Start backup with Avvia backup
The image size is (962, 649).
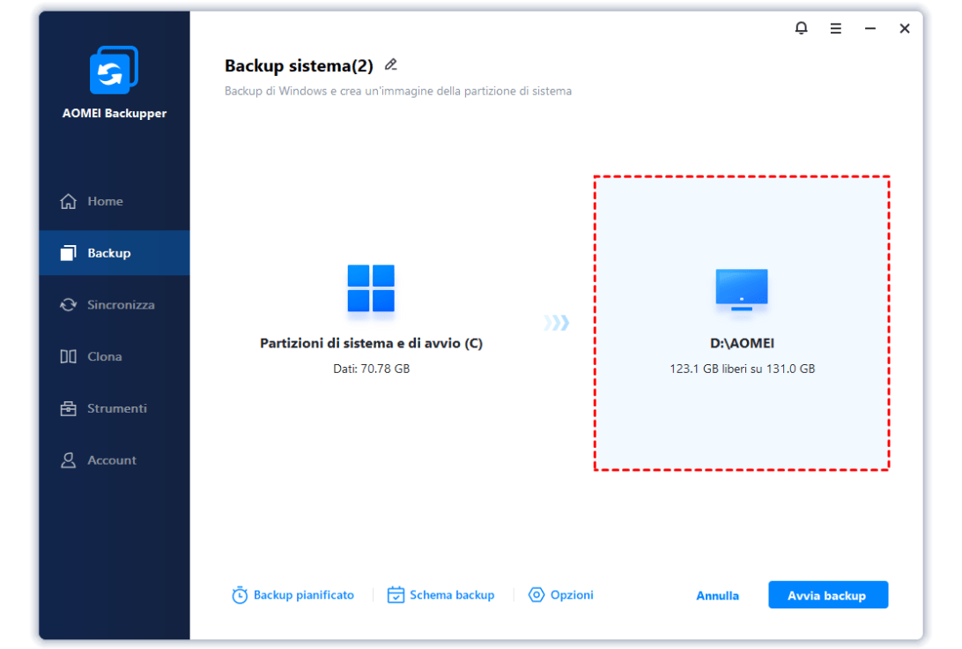point(827,595)
